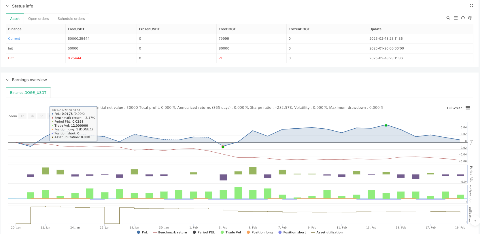Select the Binance.DOGE_USDT chart tab

click(x=28, y=93)
